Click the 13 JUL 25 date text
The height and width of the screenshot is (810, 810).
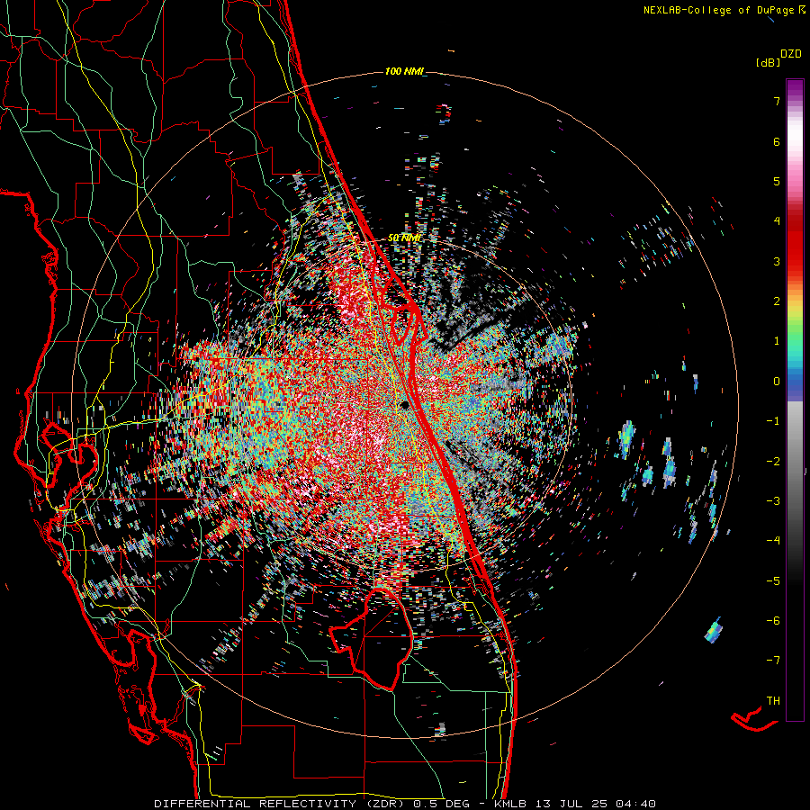pos(573,804)
